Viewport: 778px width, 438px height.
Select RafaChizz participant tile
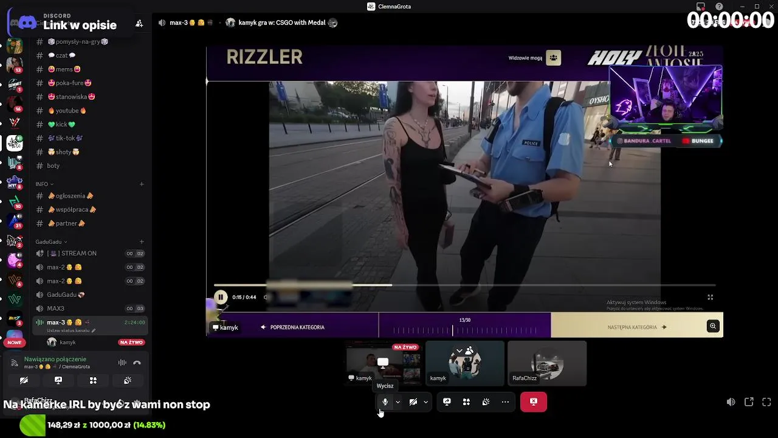(547, 363)
